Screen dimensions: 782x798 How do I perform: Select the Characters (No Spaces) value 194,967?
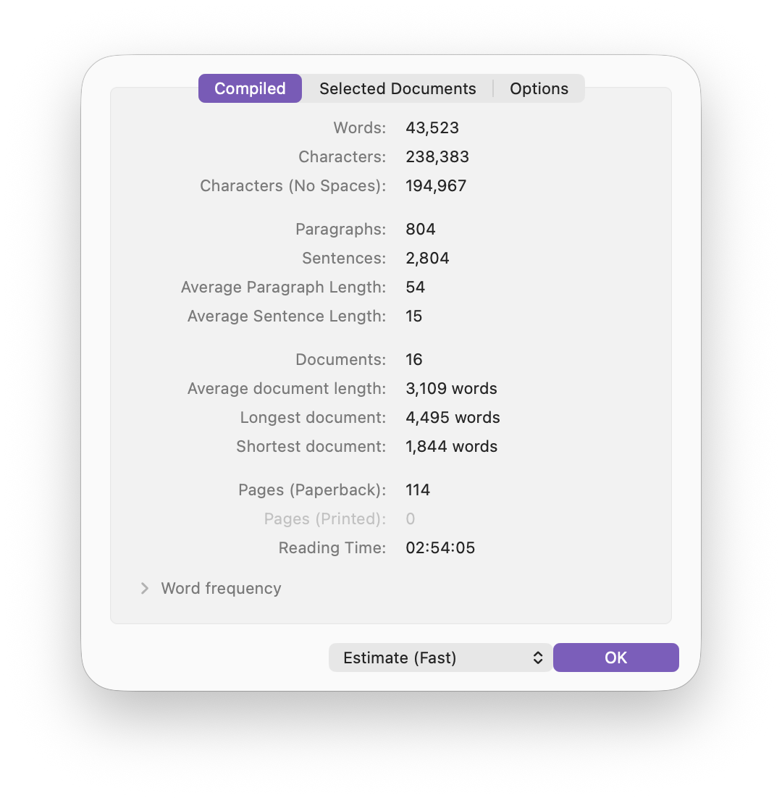click(x=436, y=186)
